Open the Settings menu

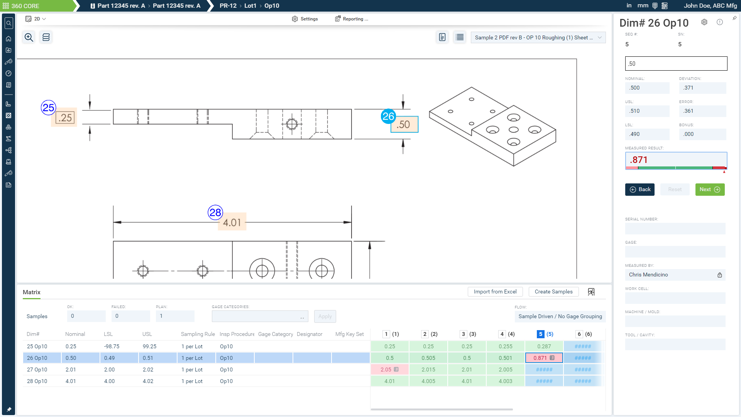305,19
